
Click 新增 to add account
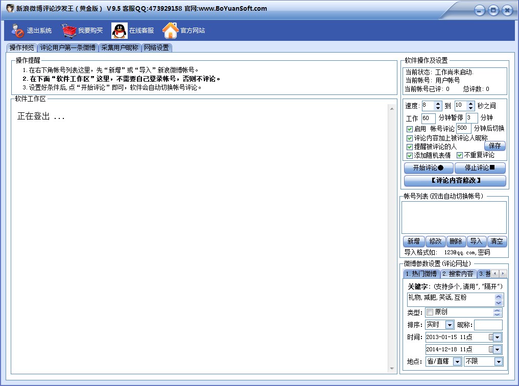(x=414, y=242)
